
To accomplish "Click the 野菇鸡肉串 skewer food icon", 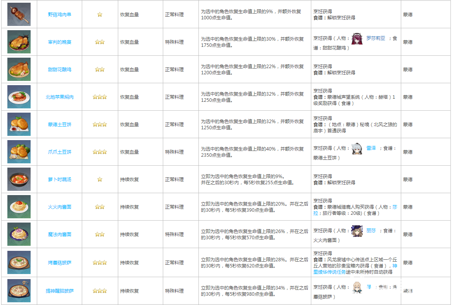I will (x=19, y=14).
